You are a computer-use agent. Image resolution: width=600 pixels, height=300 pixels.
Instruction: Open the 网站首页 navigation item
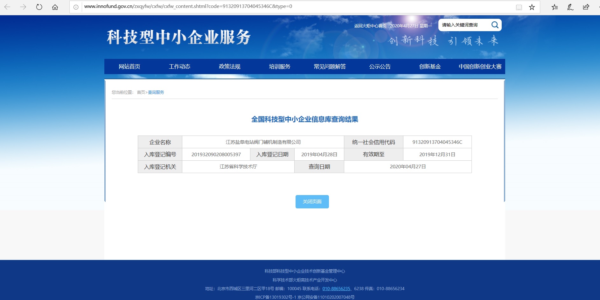(x=129, y=66)
